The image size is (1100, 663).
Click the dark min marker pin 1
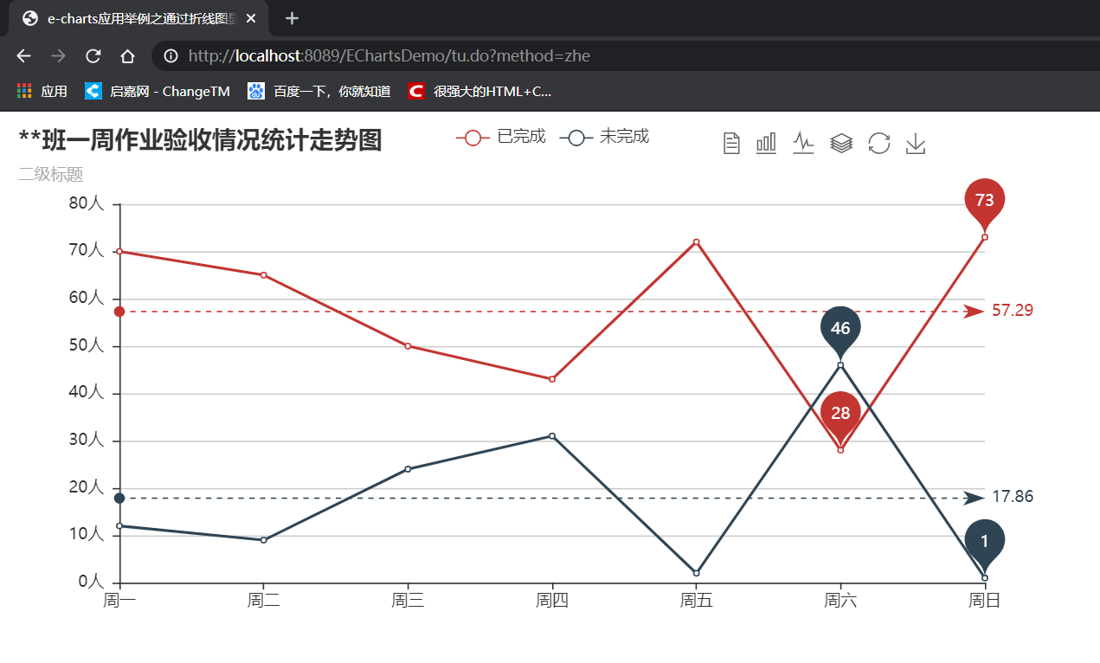tap(985, 542)
